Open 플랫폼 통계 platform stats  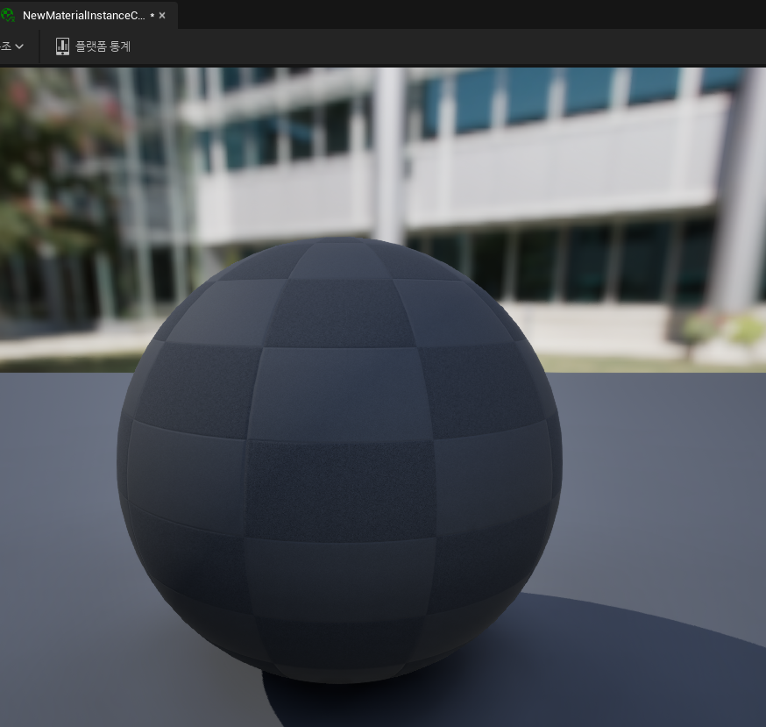[x=93, y=46]
